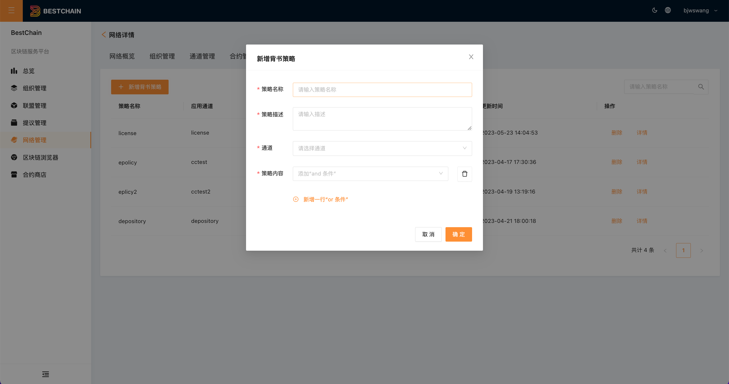Switch to 组织管理 tab
This screenshot has width=729, height=384.
point(162,56)
